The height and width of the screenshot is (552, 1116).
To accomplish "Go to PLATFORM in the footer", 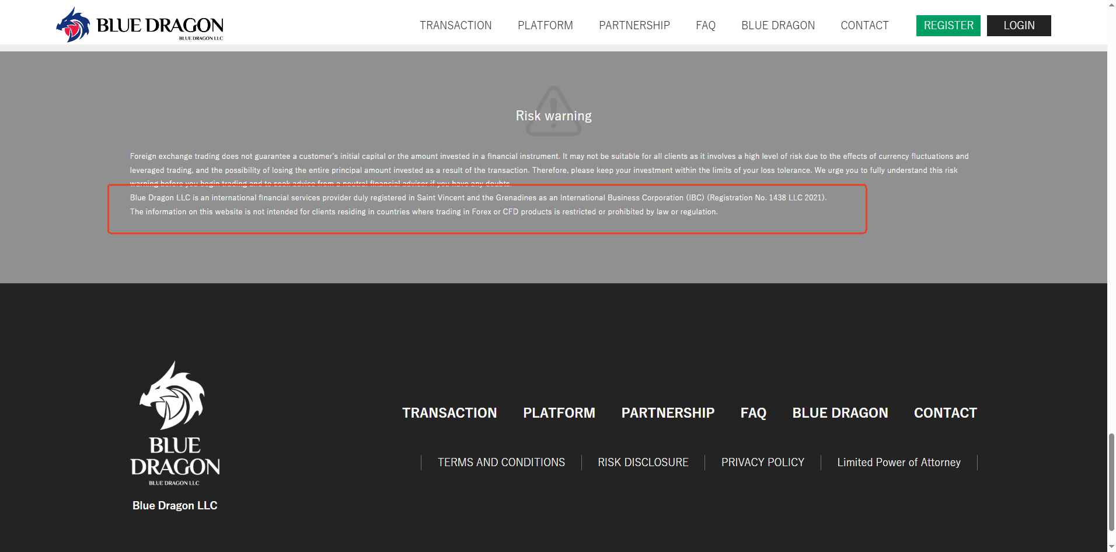I will coord(559,413).
